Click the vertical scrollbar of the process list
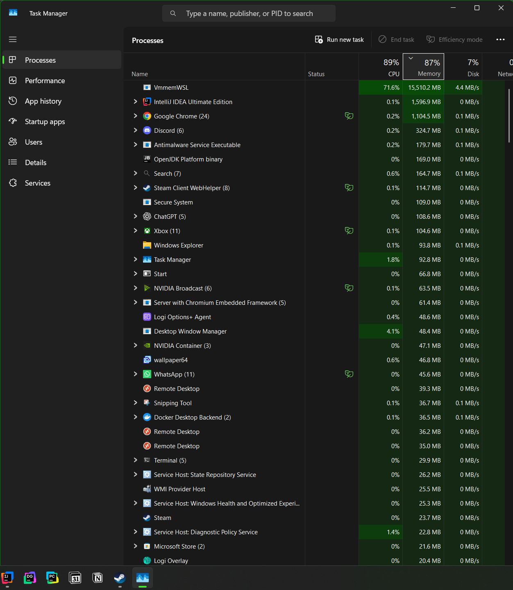The height and width of the screenshot is (590, 513). click(x=509, y=116)
